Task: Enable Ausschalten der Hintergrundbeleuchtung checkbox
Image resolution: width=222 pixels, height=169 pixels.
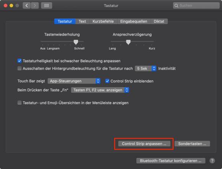Action: point(20,68)
